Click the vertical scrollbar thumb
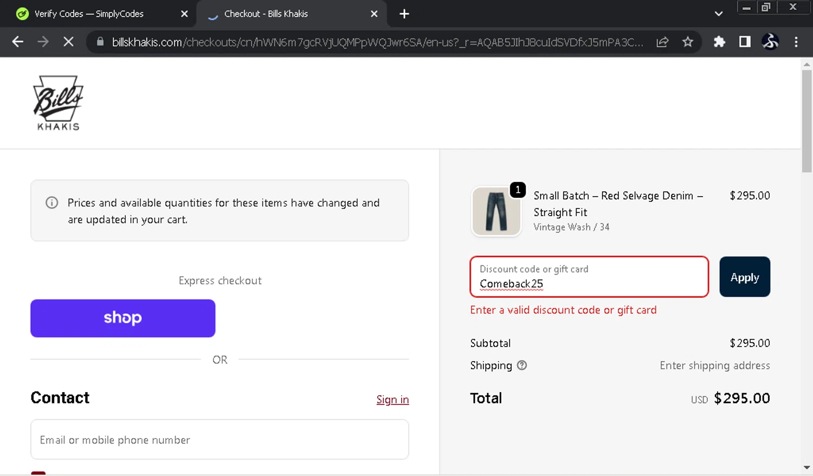Viewport: 813px width, 476px height. click(807, 121)
